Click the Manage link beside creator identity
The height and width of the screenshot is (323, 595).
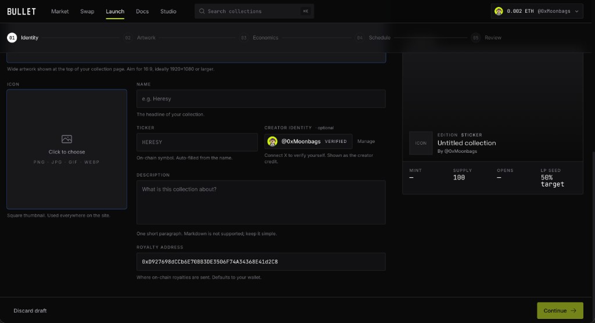[x=366, y=141]
